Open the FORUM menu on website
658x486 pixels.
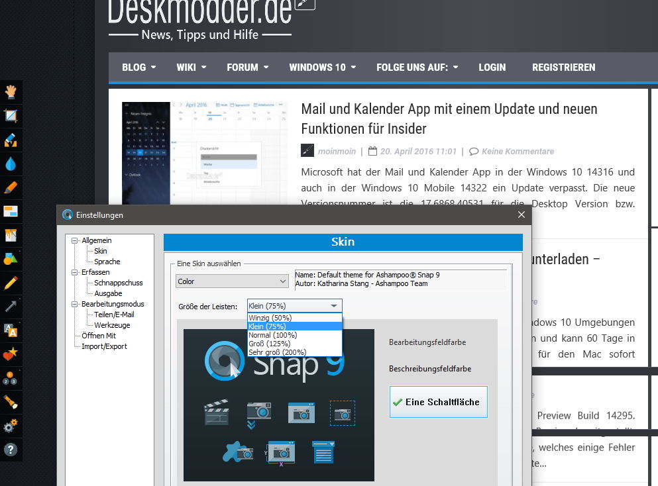tap(248, 67)
